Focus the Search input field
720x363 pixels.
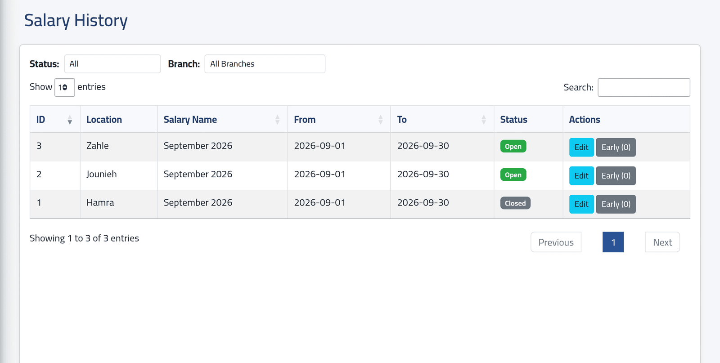(644, 87)
